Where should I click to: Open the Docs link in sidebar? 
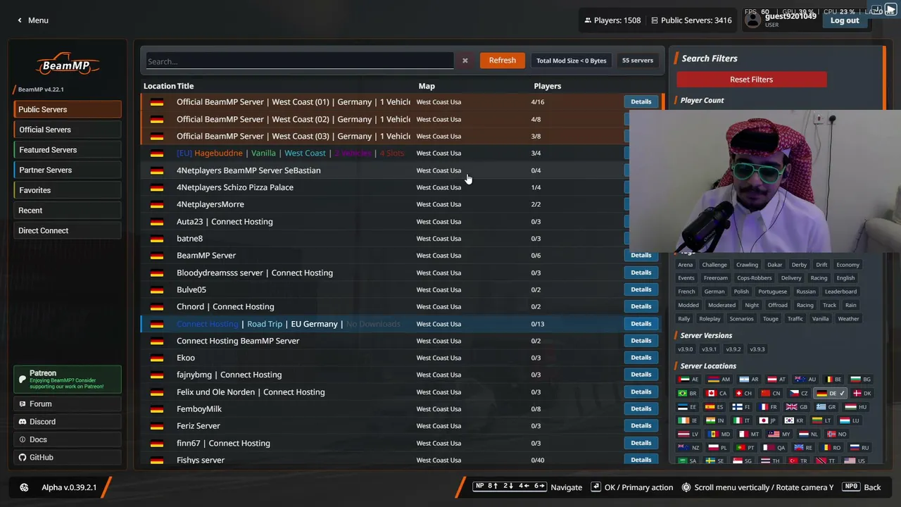point(67,439)
